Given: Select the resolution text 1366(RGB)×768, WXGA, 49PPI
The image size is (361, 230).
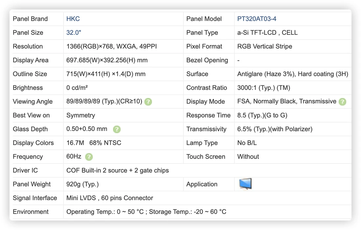Looking at the screenshot, I should click(x=112, y=47).
